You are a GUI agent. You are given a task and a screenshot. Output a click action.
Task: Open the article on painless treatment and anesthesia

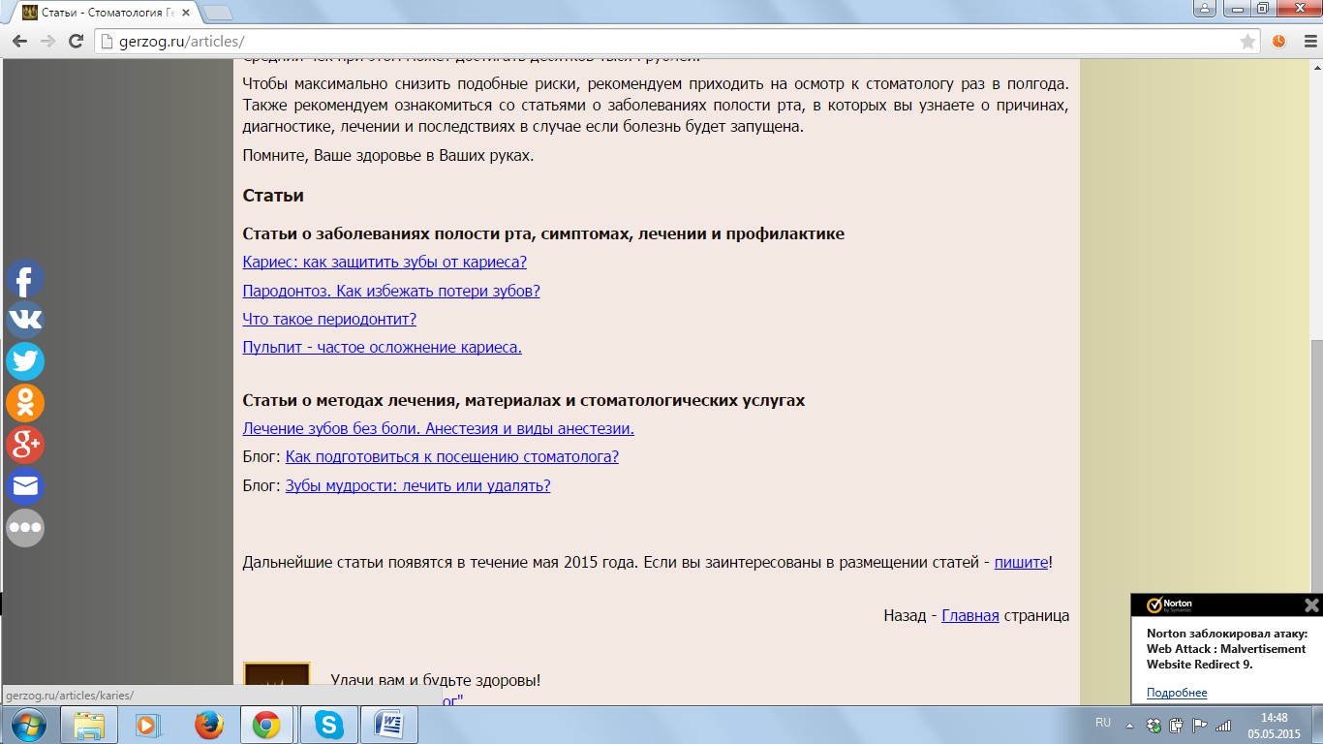[x=438, y=428]
